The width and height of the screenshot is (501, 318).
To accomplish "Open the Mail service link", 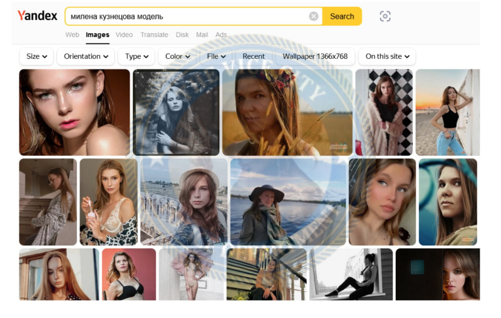I will pos(202,35).
